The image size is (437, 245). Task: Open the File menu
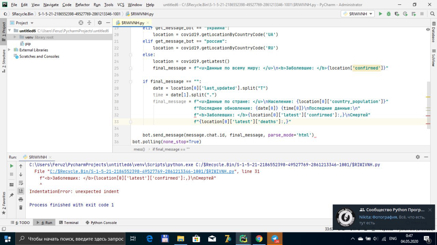pyautogui.click(x=14, y=5)
